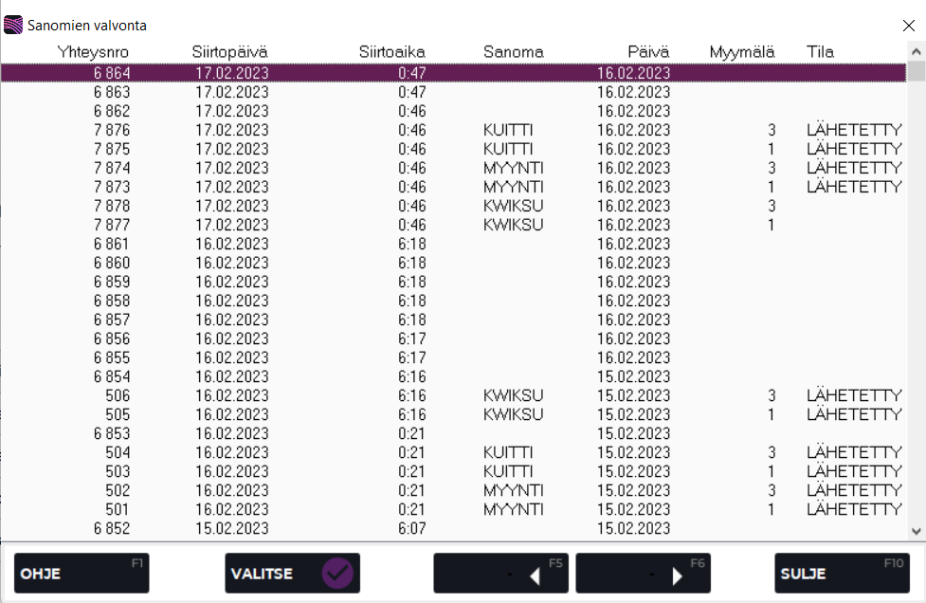Click the Yhteysnro column header
Screen dimensions: 926x603
coord(93,52)
